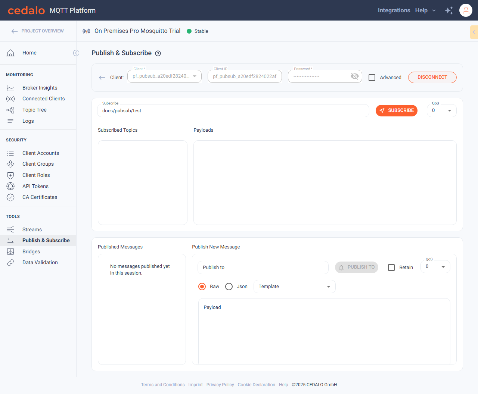
Task: Click the Home house icon in sidebar
Action: point(10,53)
